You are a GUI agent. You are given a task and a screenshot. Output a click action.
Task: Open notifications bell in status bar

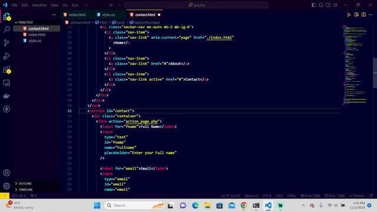[x=371, y=196]
